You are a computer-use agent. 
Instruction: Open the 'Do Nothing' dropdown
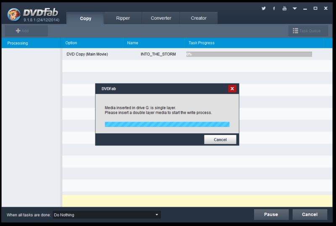(107, 215)
